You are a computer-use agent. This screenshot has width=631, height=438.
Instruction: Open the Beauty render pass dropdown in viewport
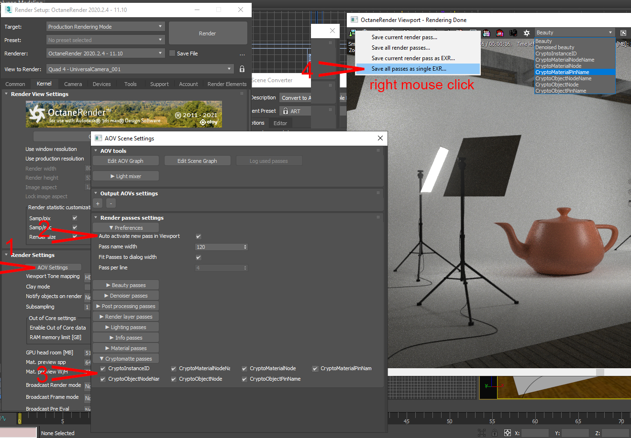[574, 32]
